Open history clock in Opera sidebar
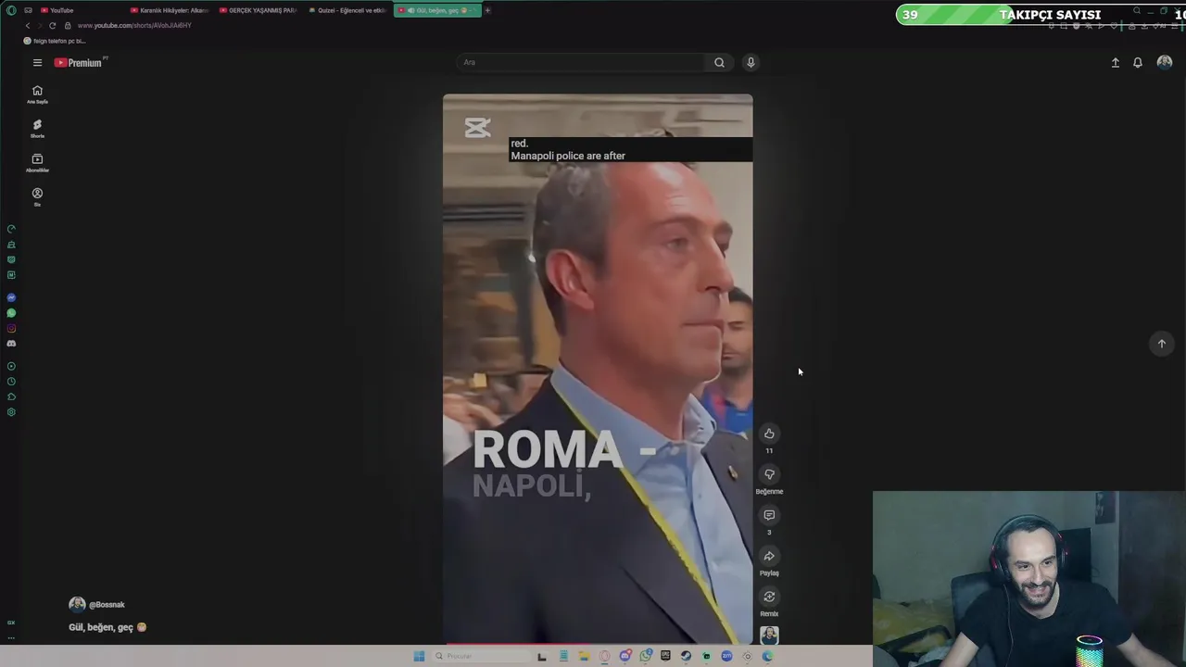 point(11,382)
